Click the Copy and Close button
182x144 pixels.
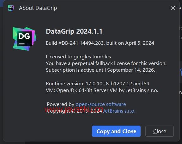[116, 131]
